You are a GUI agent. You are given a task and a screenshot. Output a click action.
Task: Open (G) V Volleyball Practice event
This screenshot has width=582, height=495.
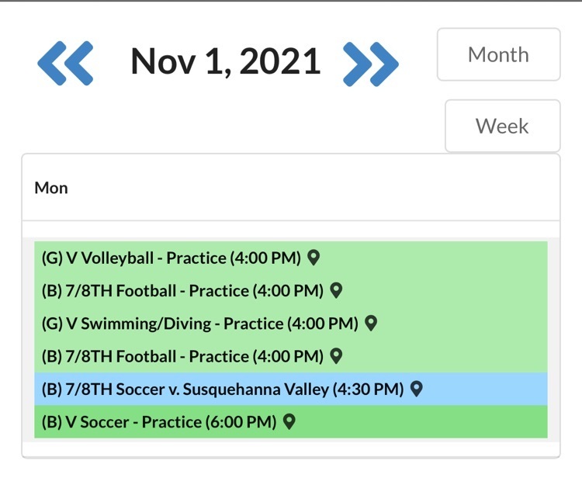pos(171,258)
